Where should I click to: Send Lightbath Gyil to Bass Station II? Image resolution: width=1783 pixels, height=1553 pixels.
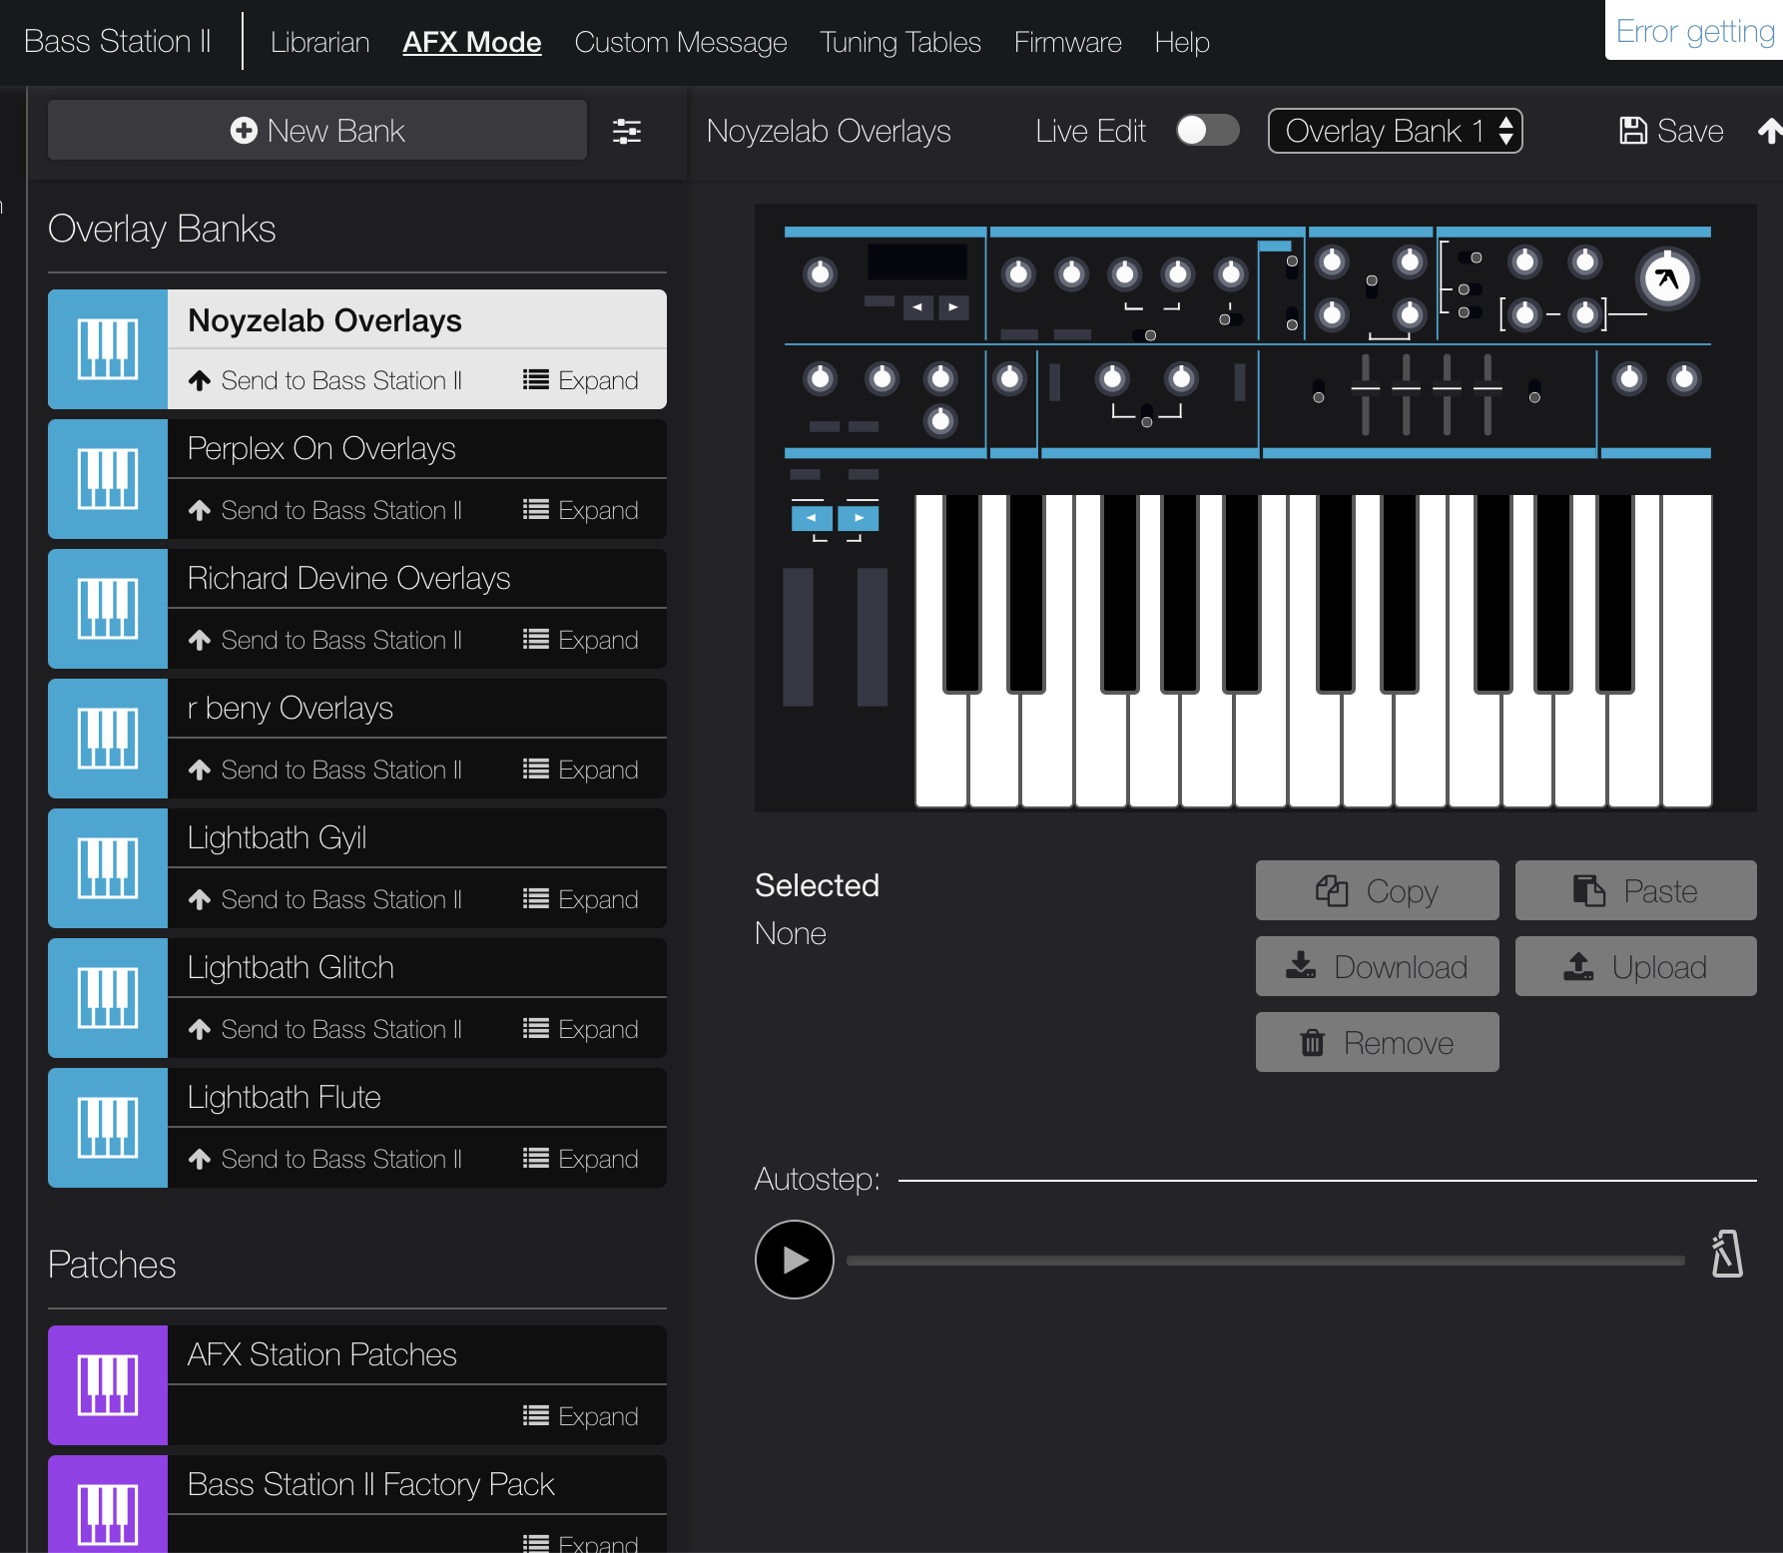[x=325, y=899]
